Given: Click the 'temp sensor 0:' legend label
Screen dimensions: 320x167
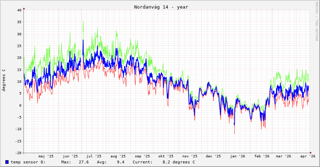Looking at the screenshot, I should [28, 162].
